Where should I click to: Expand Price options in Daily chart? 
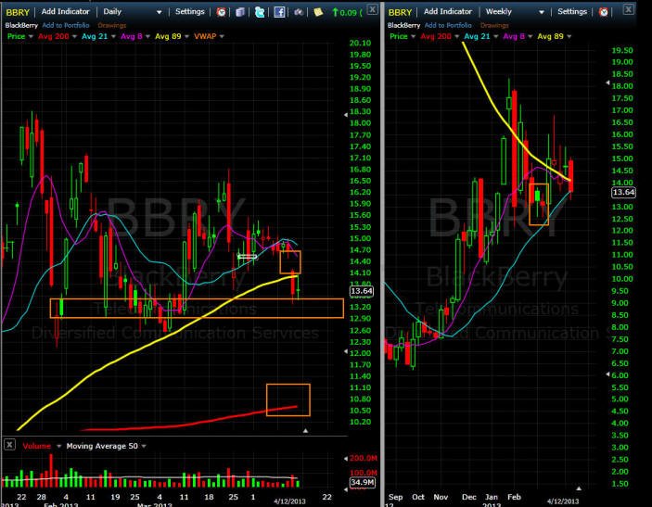[x=31, y=36]
